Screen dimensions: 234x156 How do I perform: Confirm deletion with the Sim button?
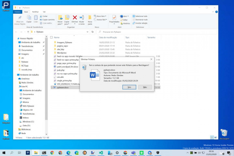pyautogui.click(x=129, y=87)
